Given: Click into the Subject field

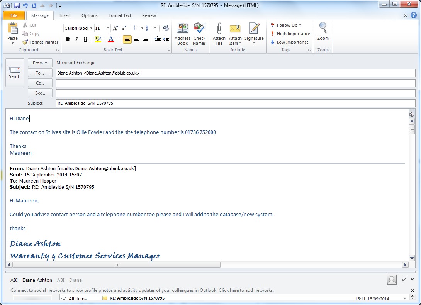Looking at the screenshot, I should [235, 103].
